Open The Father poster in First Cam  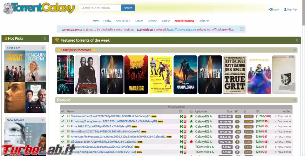[36, 98]
